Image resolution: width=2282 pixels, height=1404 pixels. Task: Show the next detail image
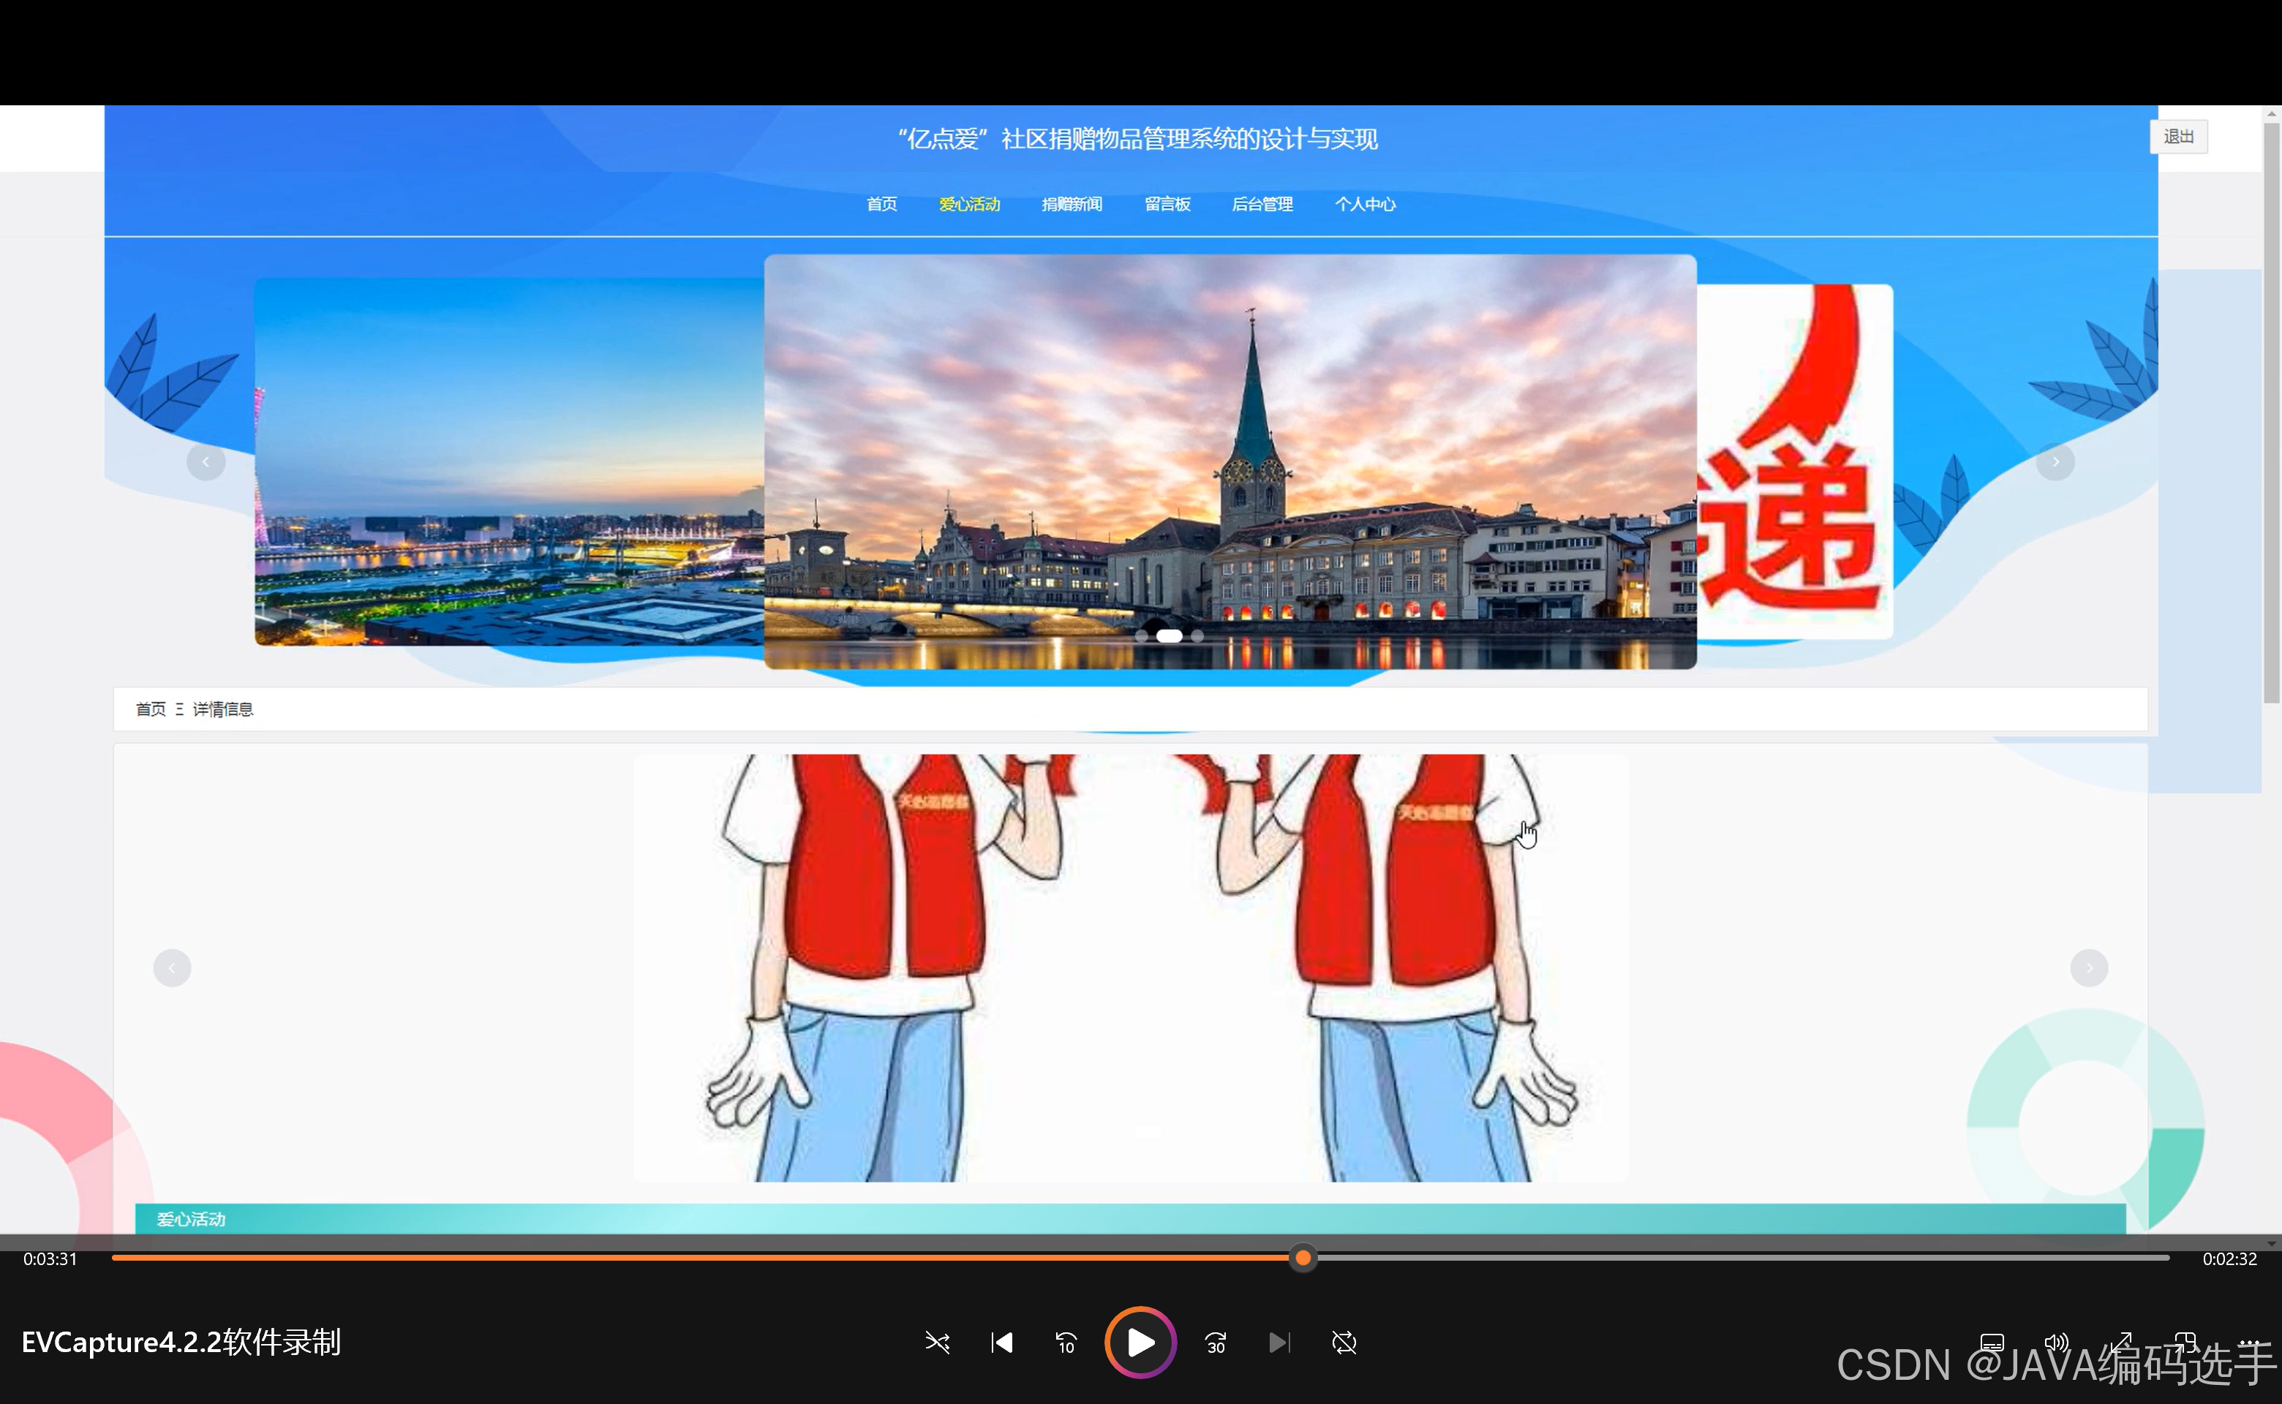coord(2089,967)
